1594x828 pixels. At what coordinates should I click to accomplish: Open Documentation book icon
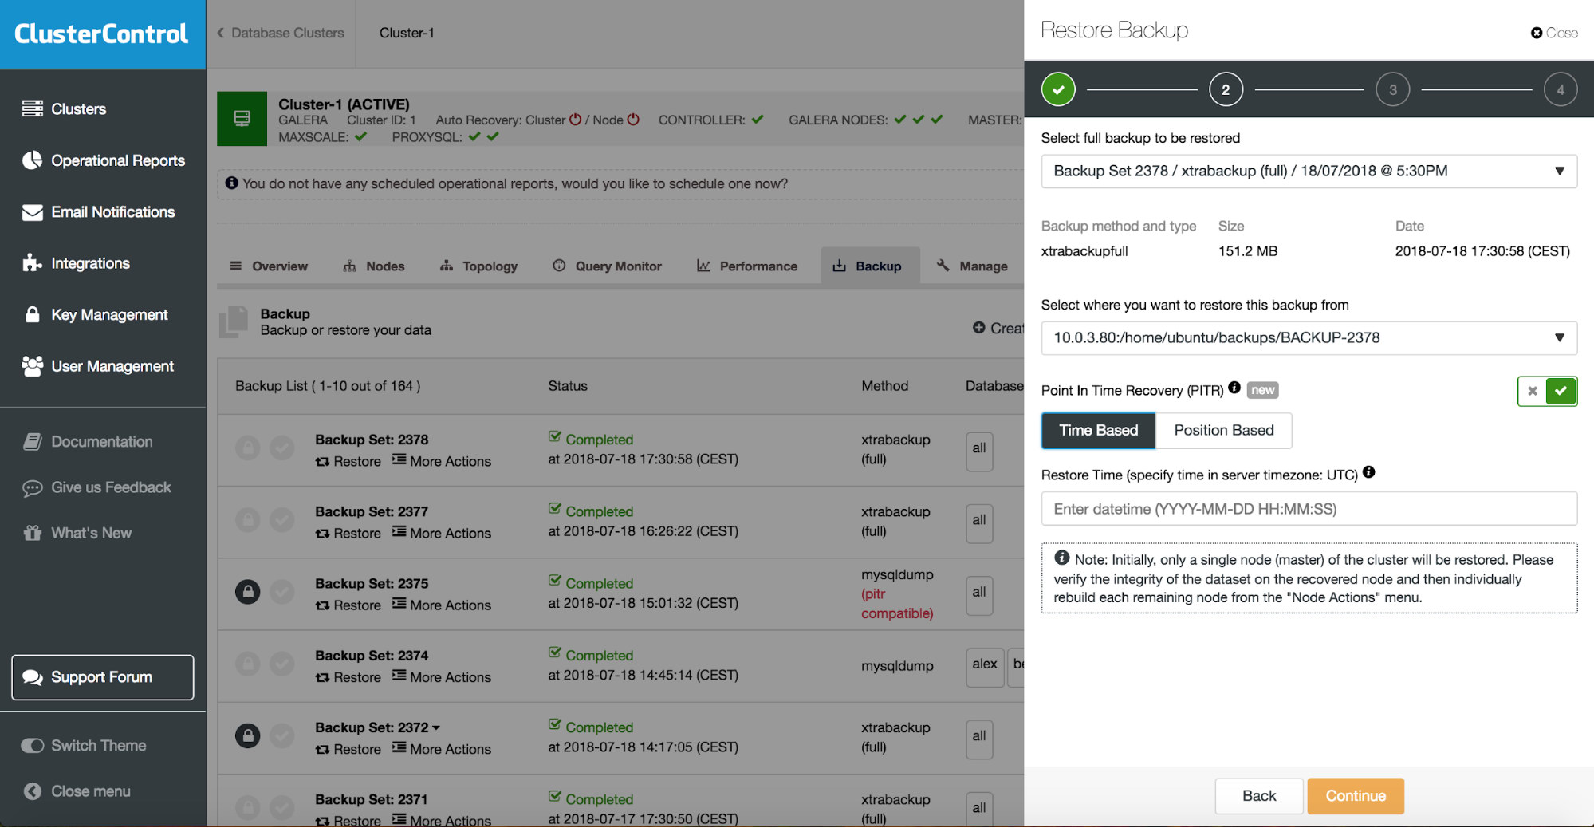pyautogui.click(x=33, y=442)
